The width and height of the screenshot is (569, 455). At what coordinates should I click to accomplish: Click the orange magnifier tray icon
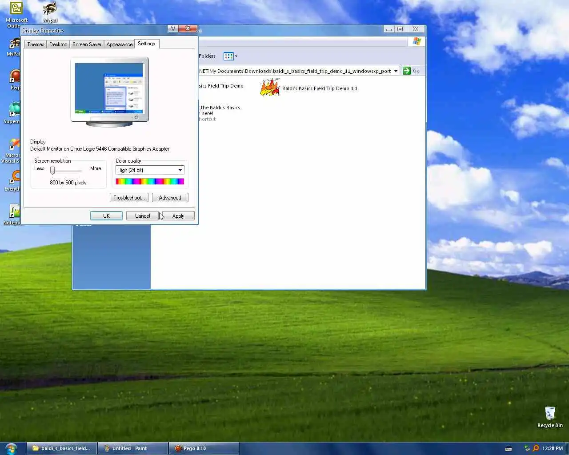tap(536, 448)
